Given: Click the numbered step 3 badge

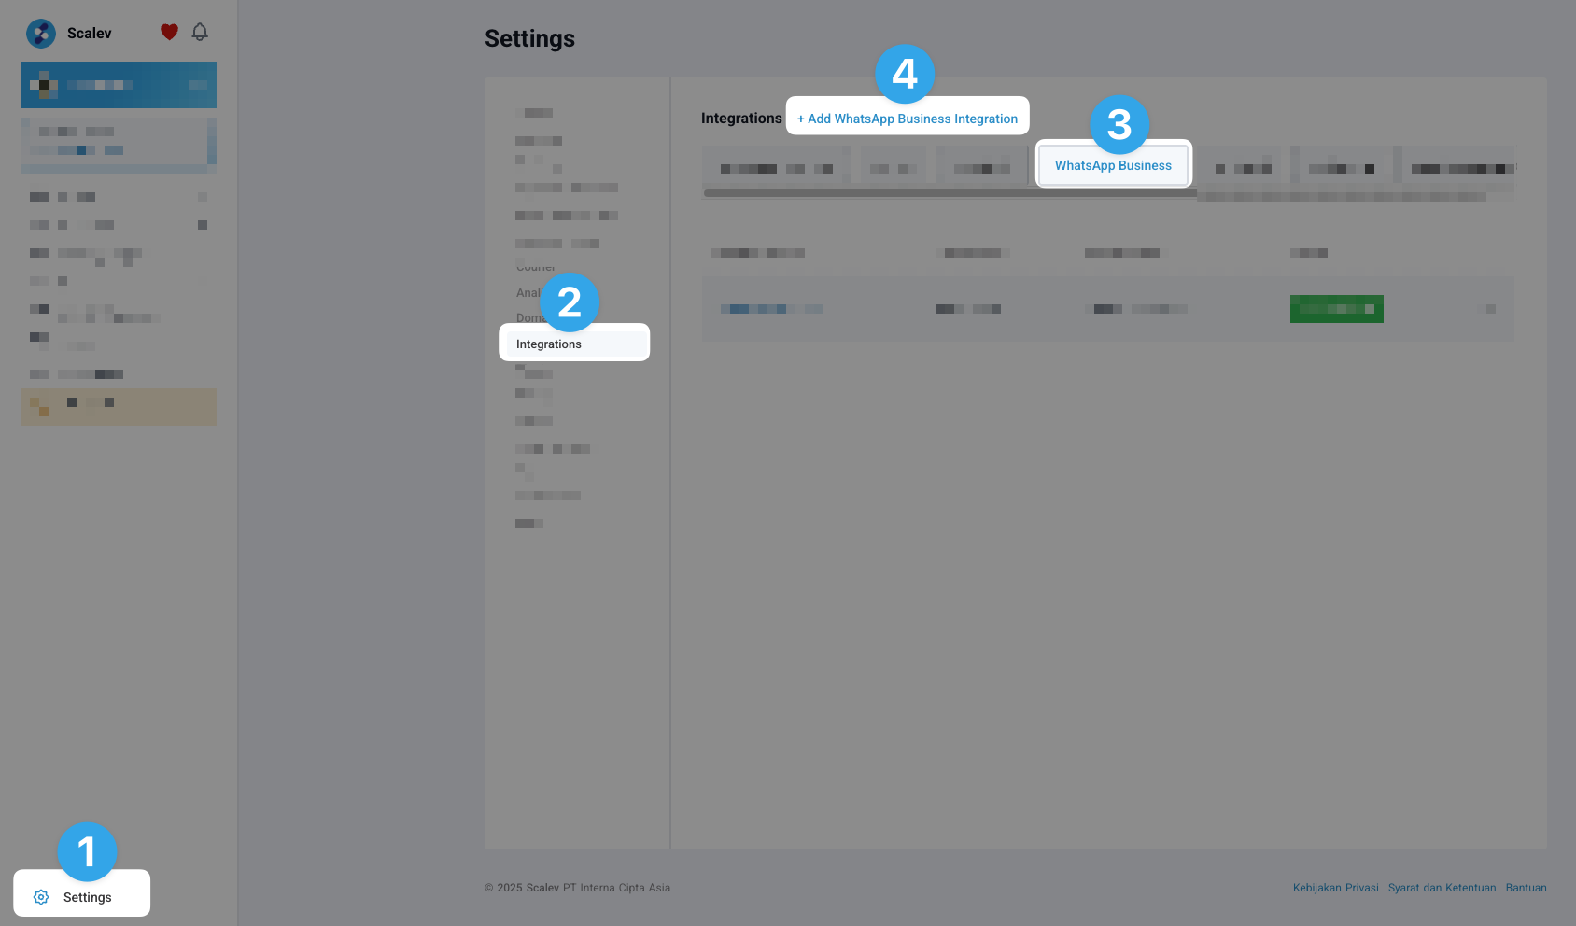Looking at the screenshot, I should point(1119,125).
